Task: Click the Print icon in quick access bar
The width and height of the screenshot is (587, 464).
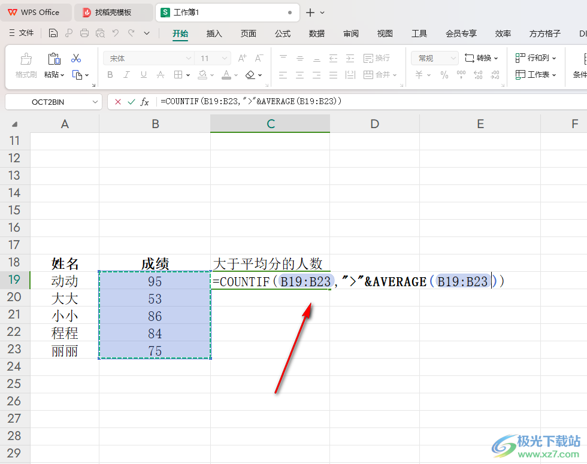Action: click(84, 34)
